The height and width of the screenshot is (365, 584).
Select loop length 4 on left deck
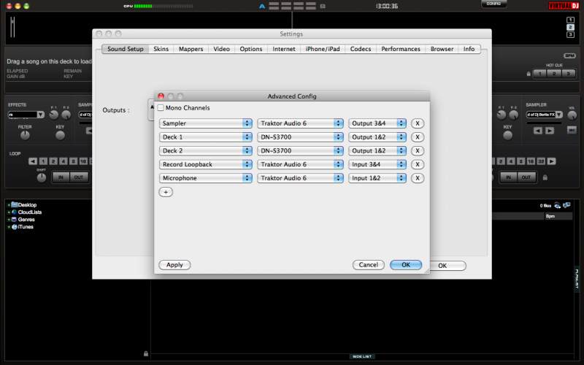click(62, 161)
